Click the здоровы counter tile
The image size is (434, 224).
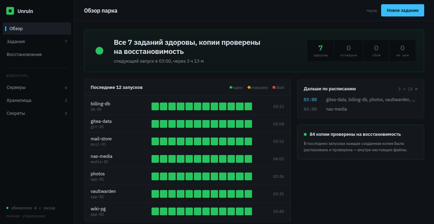321,51
